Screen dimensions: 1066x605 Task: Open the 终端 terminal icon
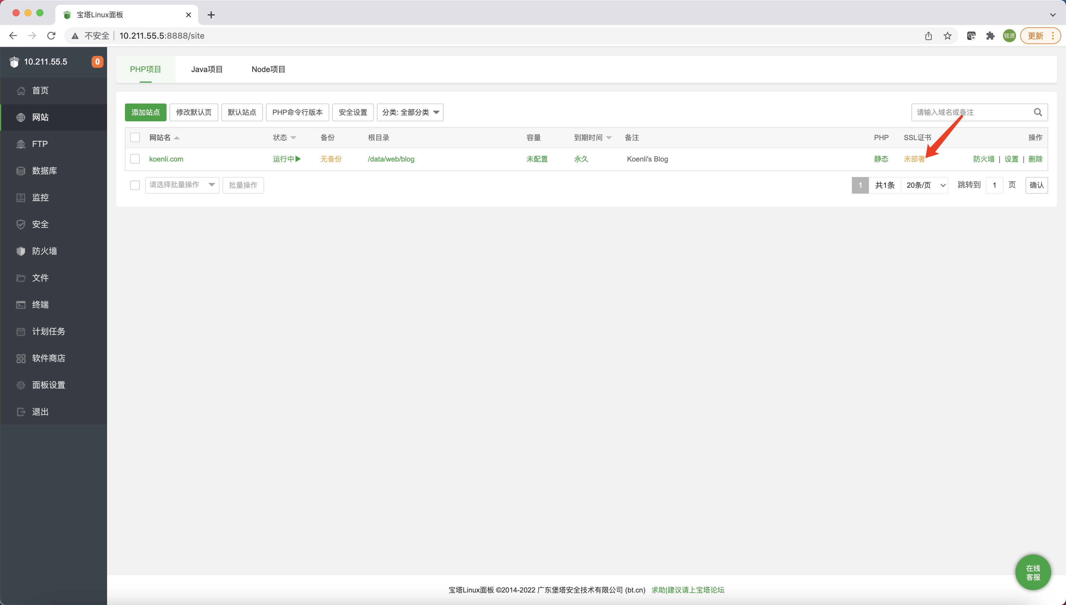pyautogui.click(x=21, y=305)
